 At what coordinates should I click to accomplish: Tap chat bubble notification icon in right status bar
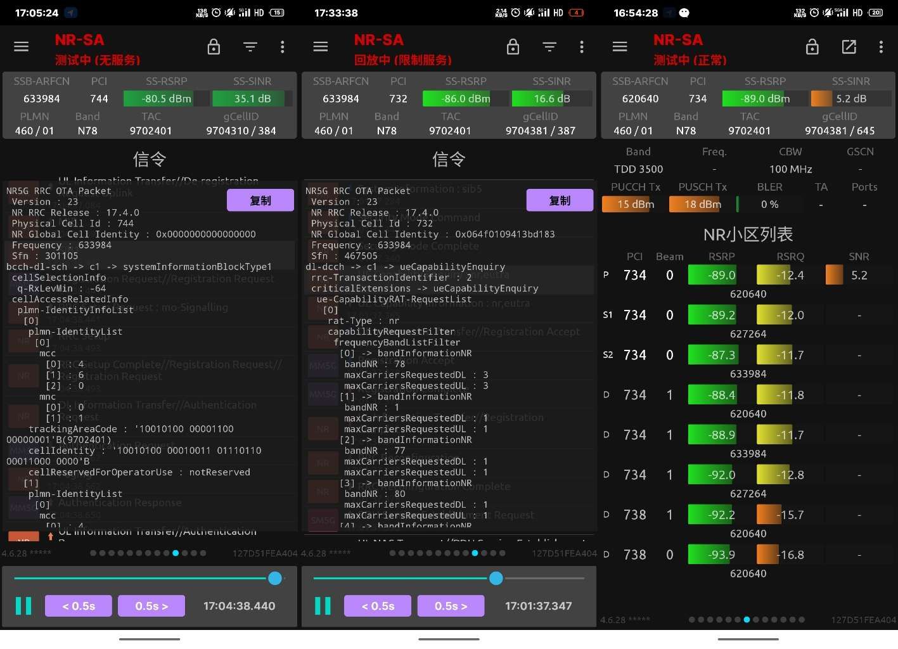tap(684, 13)
